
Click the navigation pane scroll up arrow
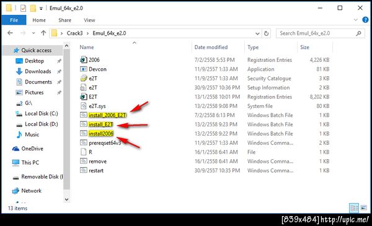pos(67,46)
